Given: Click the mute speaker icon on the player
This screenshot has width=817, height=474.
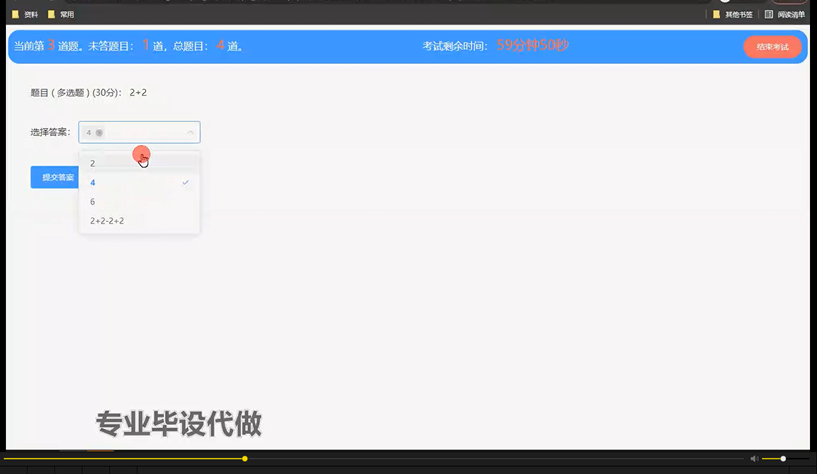Looking at the screenshot, I should pos(754,458).
